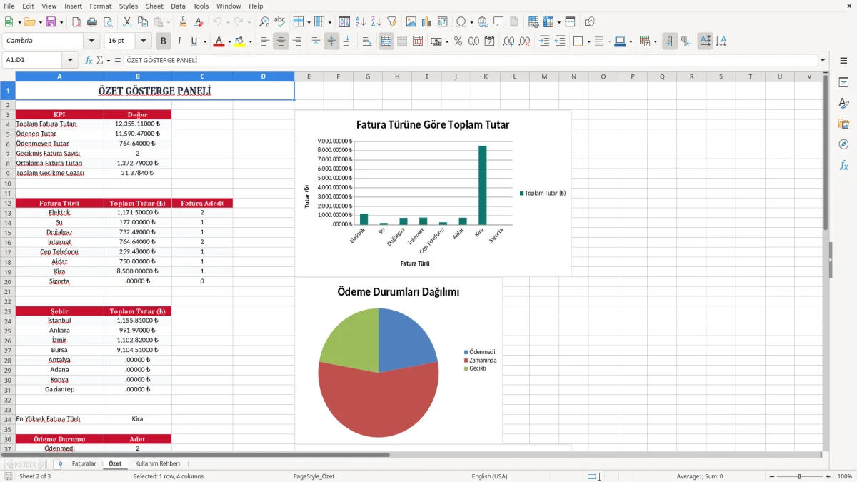Expand the Background Color dropdown arrow
The image size is (857, 482).
pos(250,41)
